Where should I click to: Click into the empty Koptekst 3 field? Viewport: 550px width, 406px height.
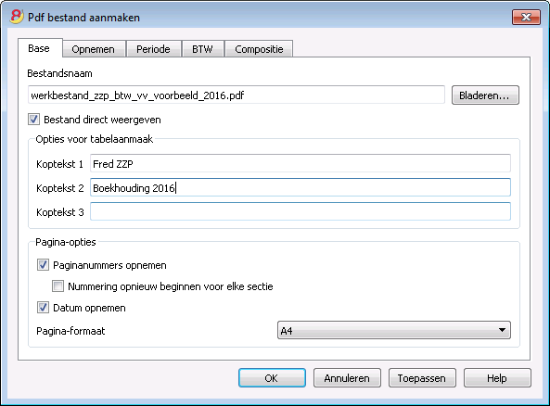click(301, 211)
